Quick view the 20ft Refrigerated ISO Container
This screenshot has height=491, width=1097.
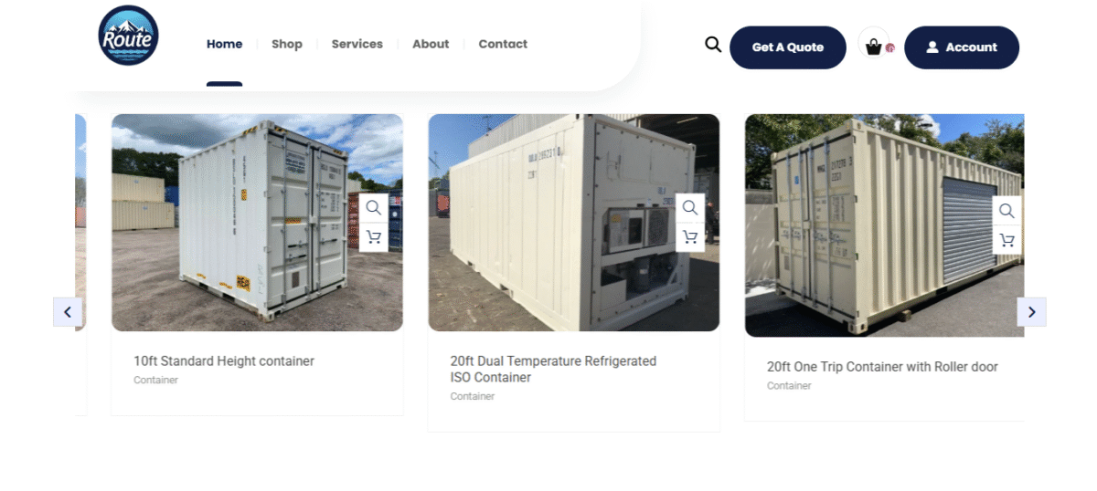coord(690,208)
